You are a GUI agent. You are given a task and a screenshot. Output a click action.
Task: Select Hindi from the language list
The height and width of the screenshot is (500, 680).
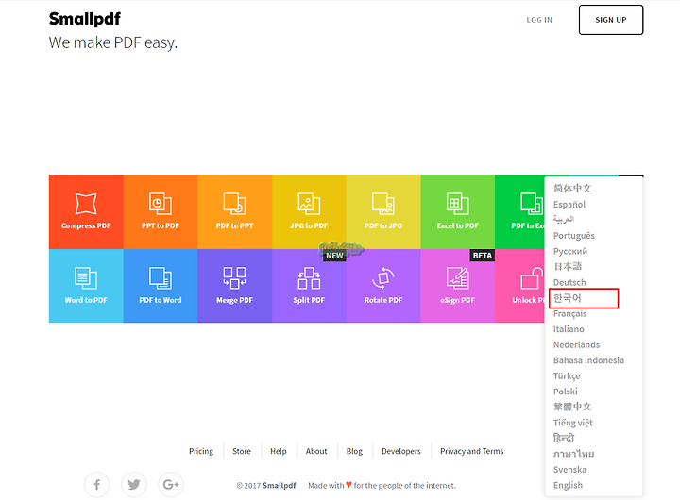[x=563, y=438]
